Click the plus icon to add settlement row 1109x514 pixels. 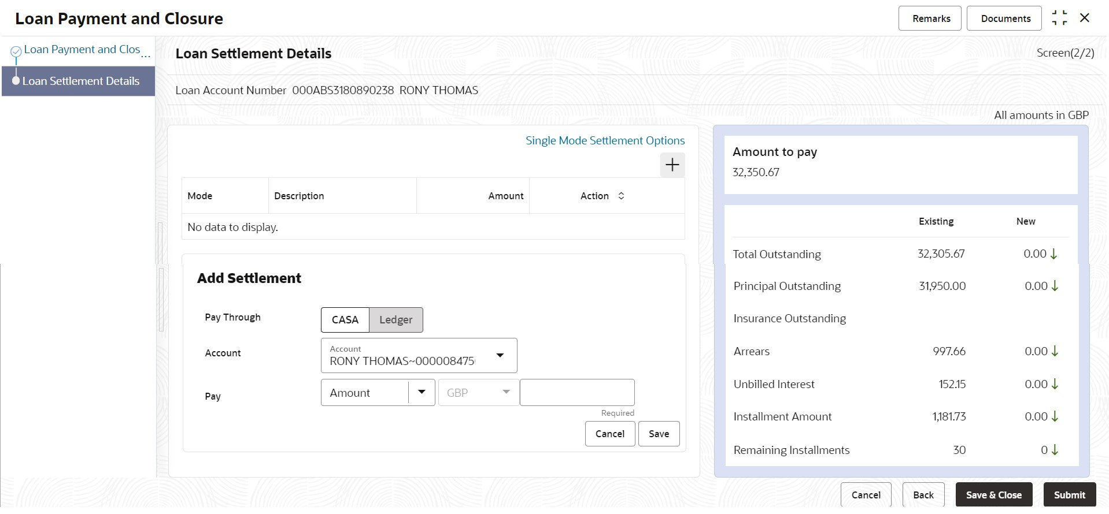pos(672,165)
